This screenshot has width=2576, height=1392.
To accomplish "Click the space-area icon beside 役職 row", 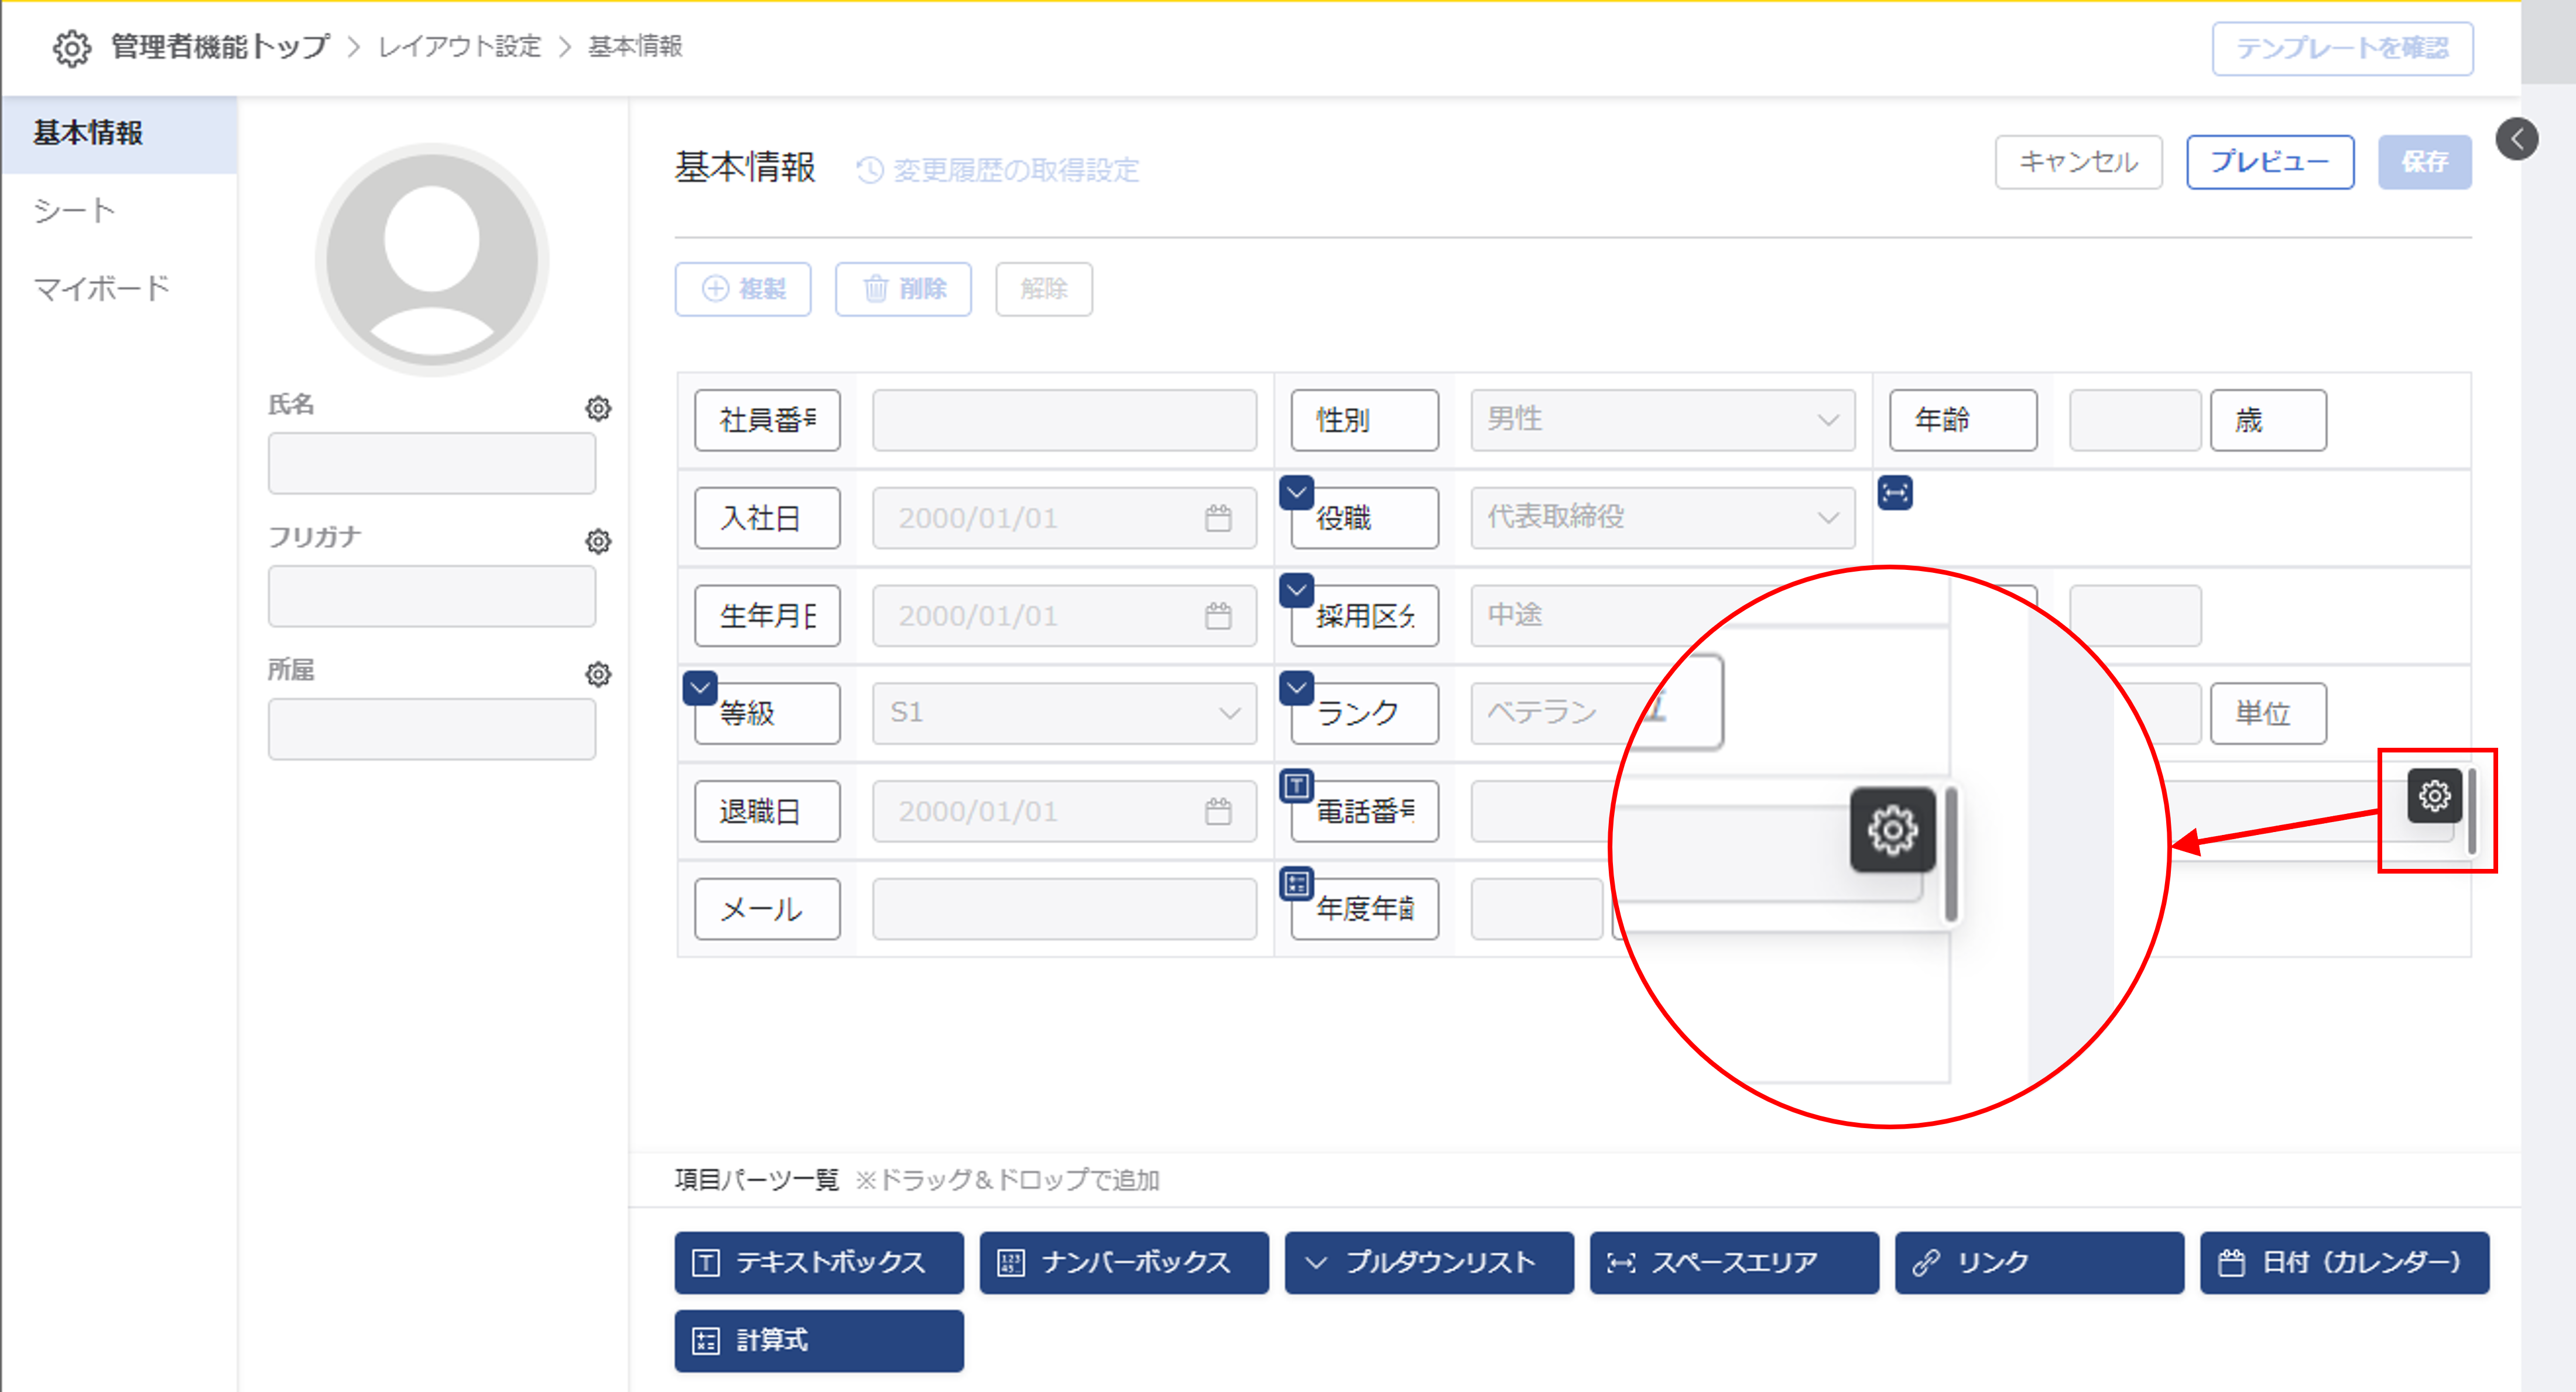I will click(1894, 493).
